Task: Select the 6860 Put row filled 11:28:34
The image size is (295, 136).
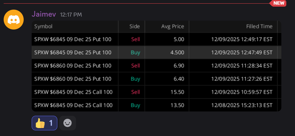Action: tap(156, 66)
